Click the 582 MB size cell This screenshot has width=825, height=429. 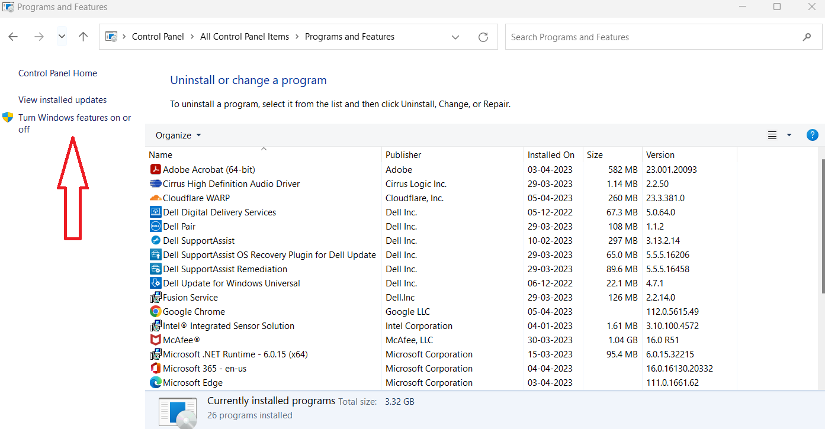point(623,170)
